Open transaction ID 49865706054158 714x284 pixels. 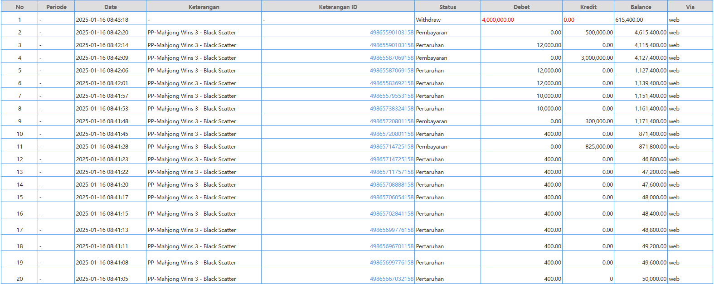[x=391, y=197]
